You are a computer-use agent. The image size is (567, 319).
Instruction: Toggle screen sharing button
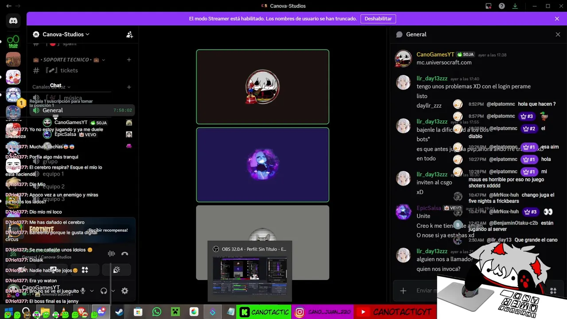(x=53, y=269)
